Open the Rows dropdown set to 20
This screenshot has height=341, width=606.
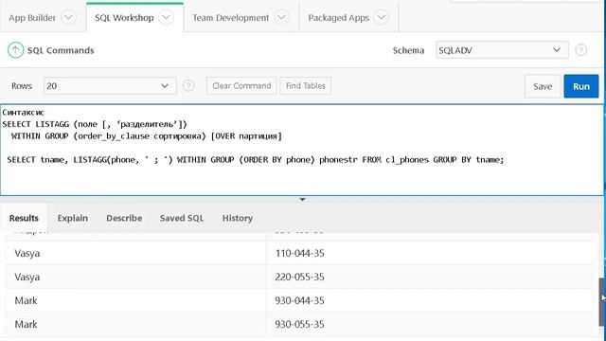pyautogui.click(x=110, y=85)
